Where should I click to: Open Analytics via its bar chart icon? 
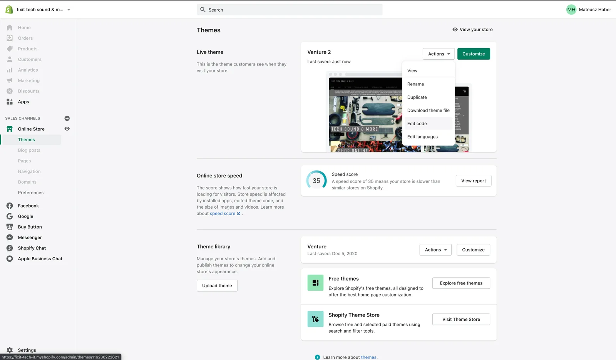pyautogui.click(x=10, y=70)
